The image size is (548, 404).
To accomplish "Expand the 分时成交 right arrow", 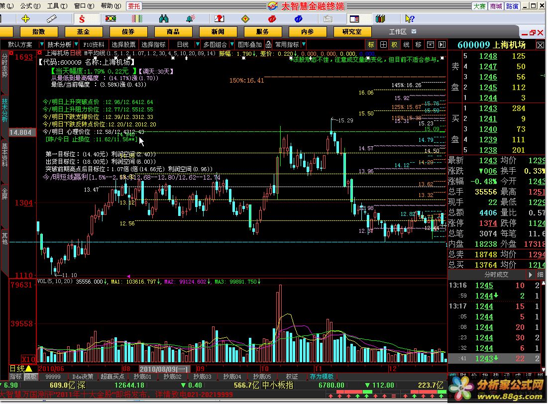I will coord(530,275).
